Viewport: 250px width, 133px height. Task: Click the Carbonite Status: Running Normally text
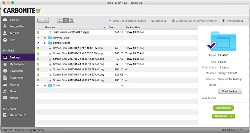(23, 130)
